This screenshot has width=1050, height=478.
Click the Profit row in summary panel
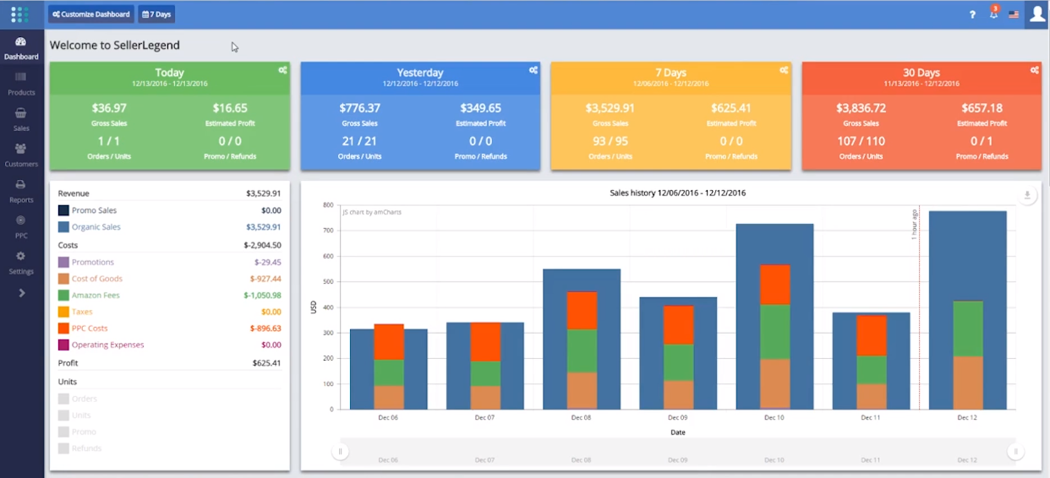click(169, 363)
